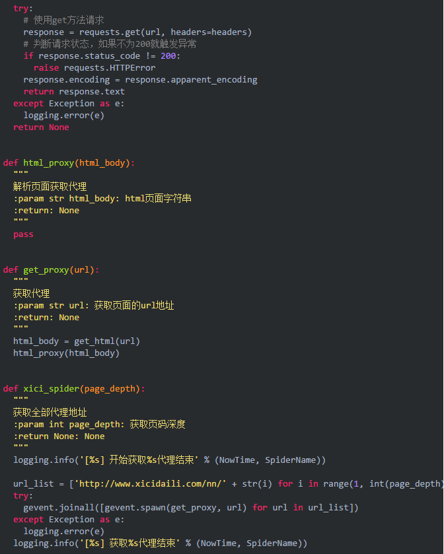Click the return None statement
Screen dimensions: 444x554
pos(41,127)
